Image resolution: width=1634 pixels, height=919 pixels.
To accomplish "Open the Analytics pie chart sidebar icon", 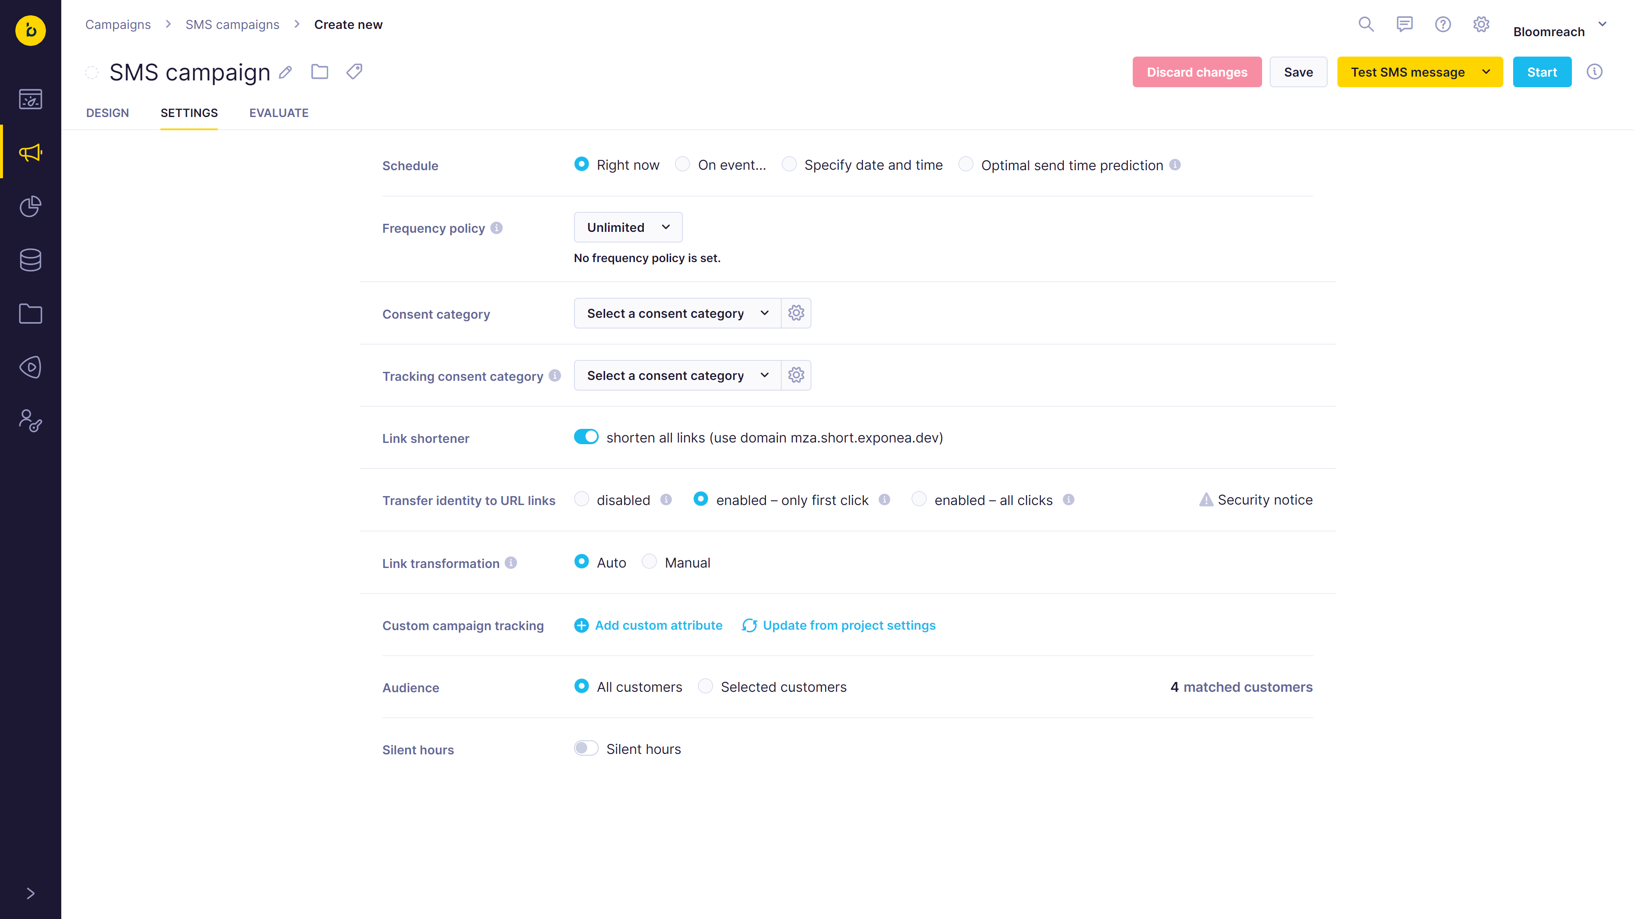I will click(31, 206).
